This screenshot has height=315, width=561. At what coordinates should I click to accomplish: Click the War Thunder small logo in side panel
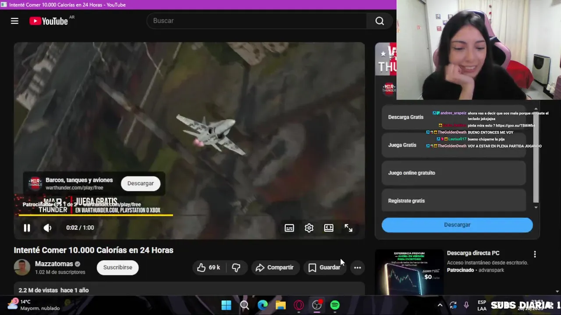coord(388,89)
